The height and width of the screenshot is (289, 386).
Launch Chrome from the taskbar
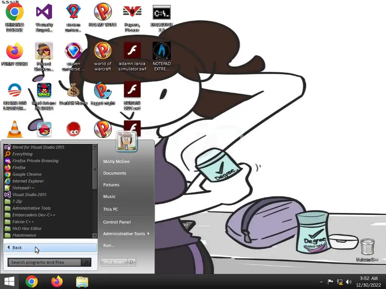(32, 281)
